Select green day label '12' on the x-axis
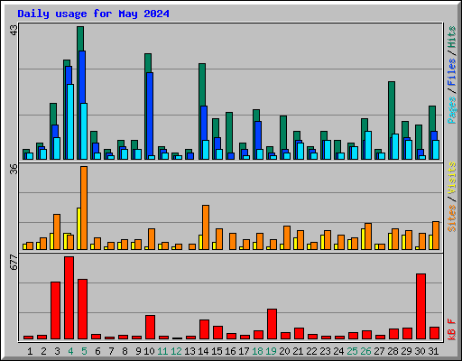Viewport: 462px width, 361px height. pos(176,351)
